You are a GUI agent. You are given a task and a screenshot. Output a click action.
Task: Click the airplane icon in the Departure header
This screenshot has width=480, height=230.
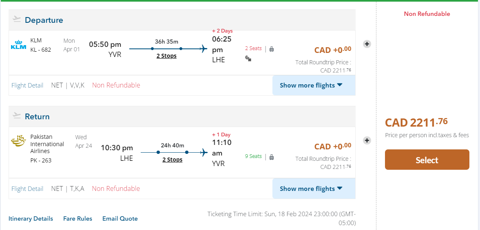(x=17, y=19)
